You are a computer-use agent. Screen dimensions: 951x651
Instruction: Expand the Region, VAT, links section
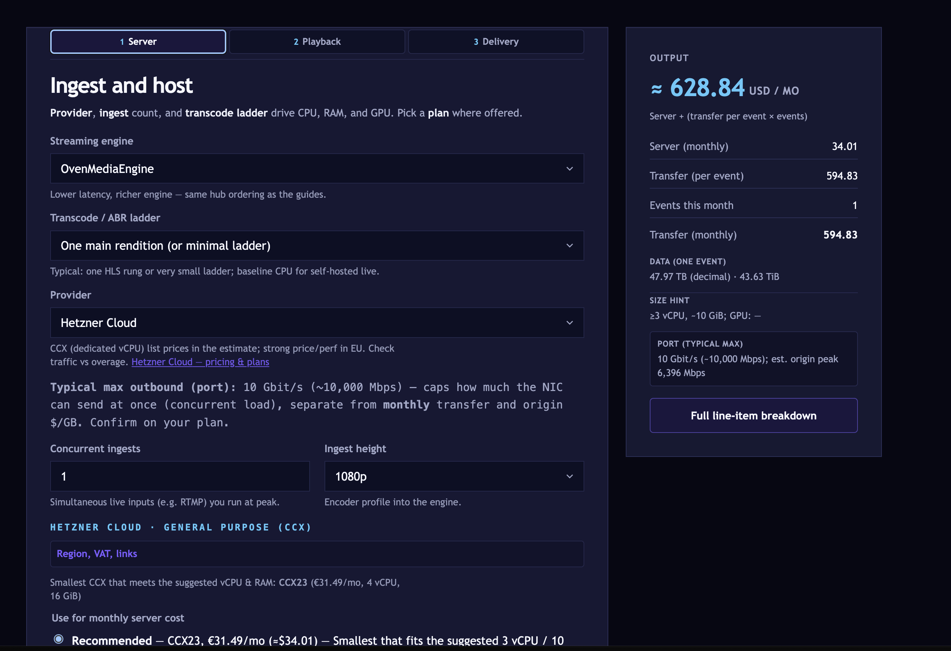pos(97,553)
